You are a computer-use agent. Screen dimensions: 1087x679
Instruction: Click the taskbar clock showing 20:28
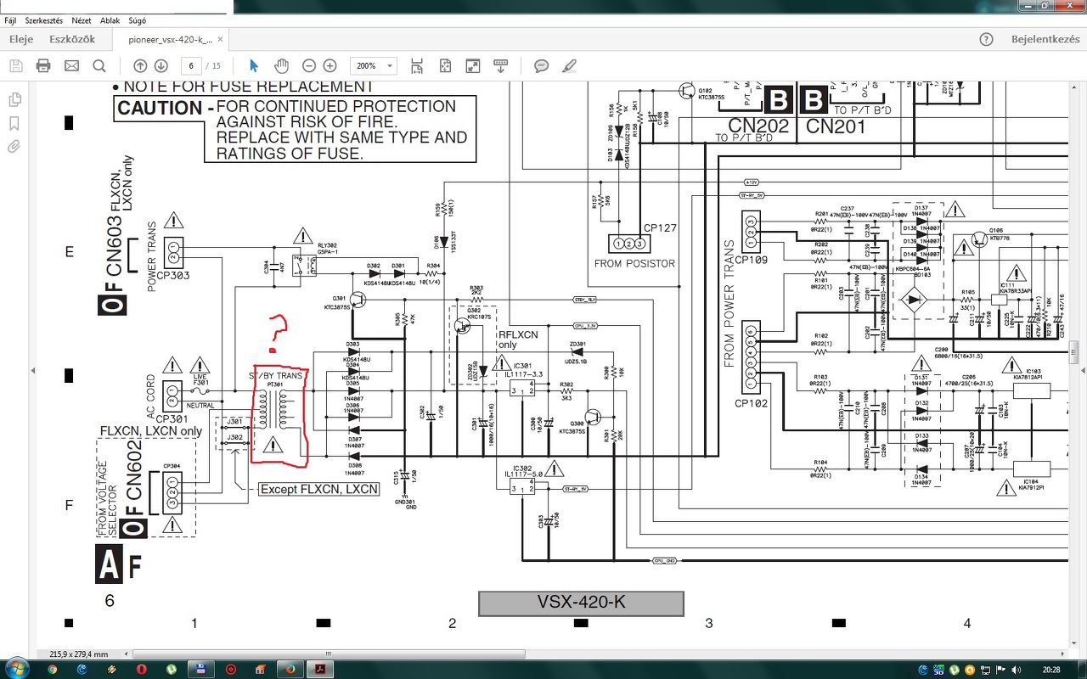[x=1051, y=669]
